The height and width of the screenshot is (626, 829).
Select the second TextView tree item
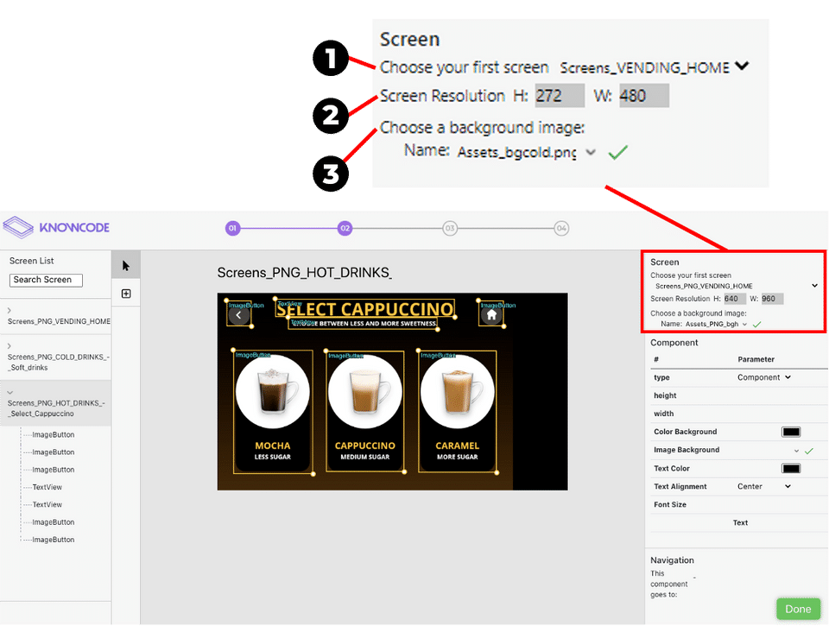coord(47,504)
